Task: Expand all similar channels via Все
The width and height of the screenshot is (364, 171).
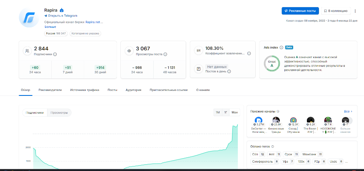Action: point(348,111)
